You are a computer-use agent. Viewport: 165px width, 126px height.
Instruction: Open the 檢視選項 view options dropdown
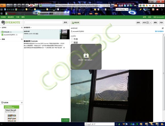[28, 28]
